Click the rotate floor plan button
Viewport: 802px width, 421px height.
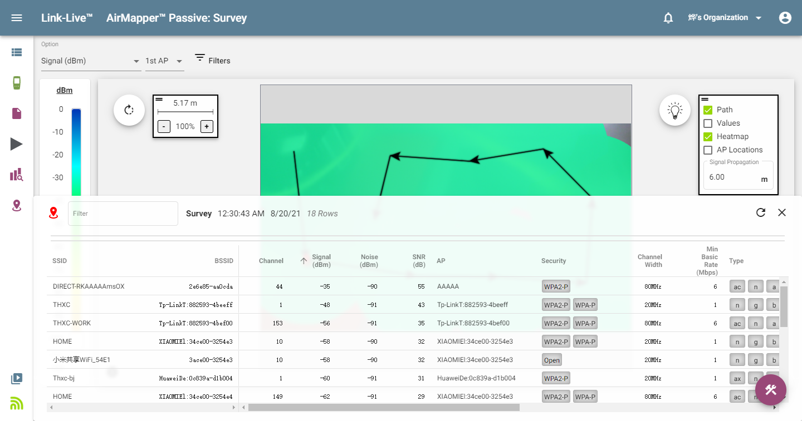[129, 110]
